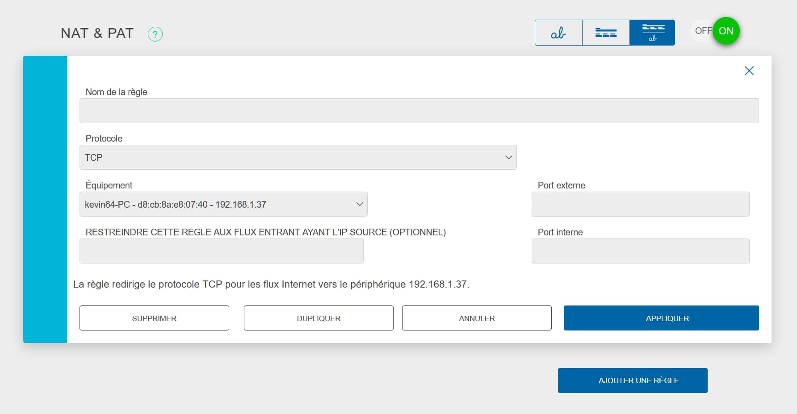
Task: Click the cyan side strip of rule card
Action: point(45,199)
